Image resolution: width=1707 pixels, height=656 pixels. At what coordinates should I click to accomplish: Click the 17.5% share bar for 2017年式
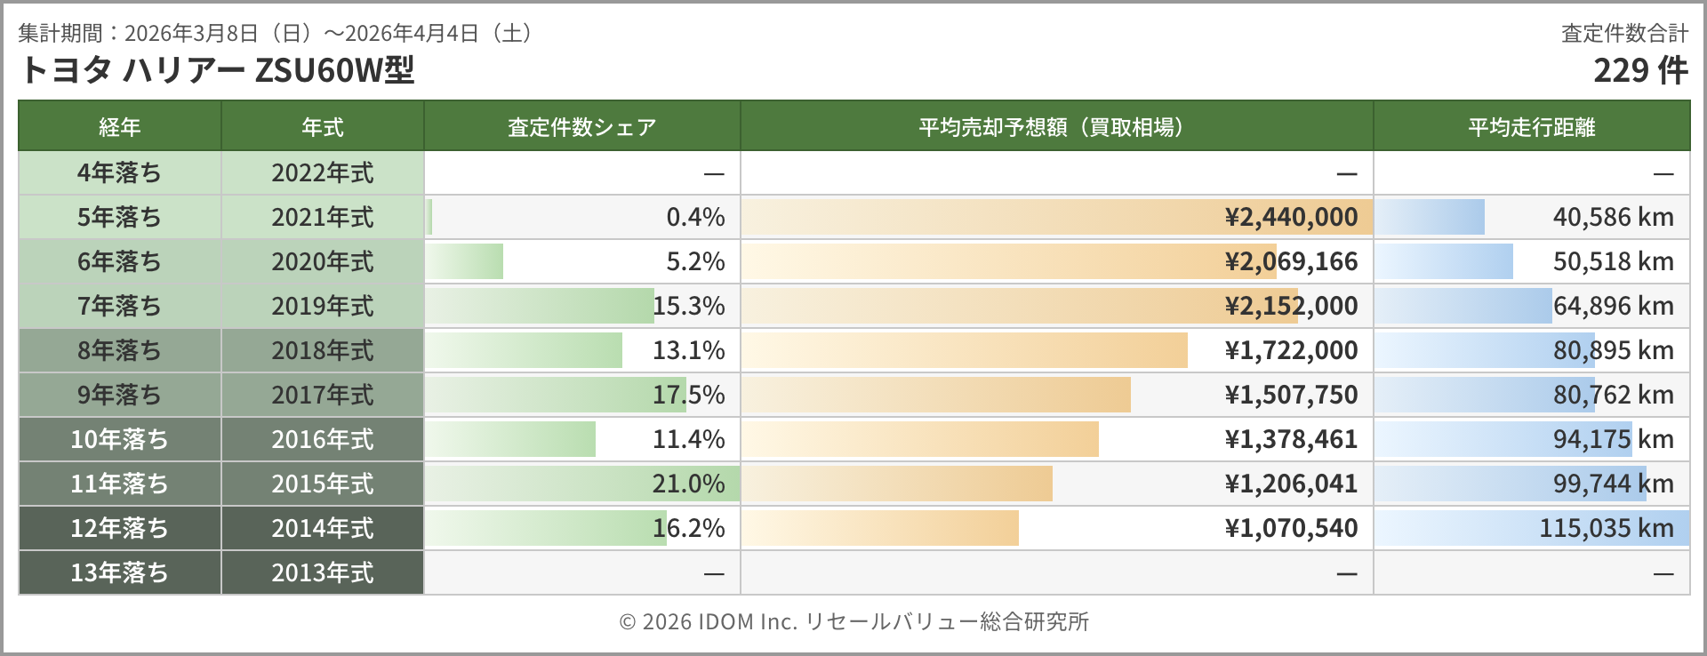point(556,395)
